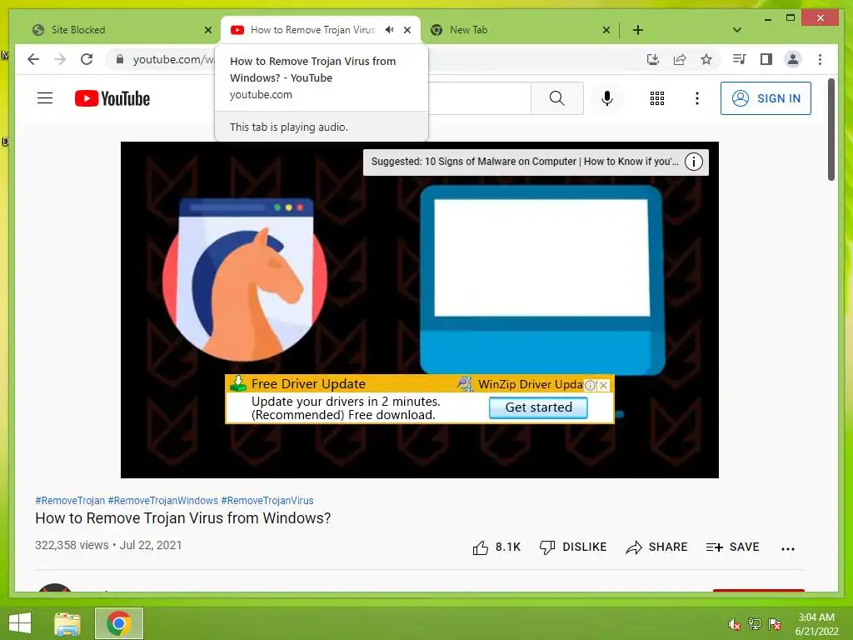
Task: Click the SHARE button under the video
Action: pyautogui.click(x=656, y=547)
